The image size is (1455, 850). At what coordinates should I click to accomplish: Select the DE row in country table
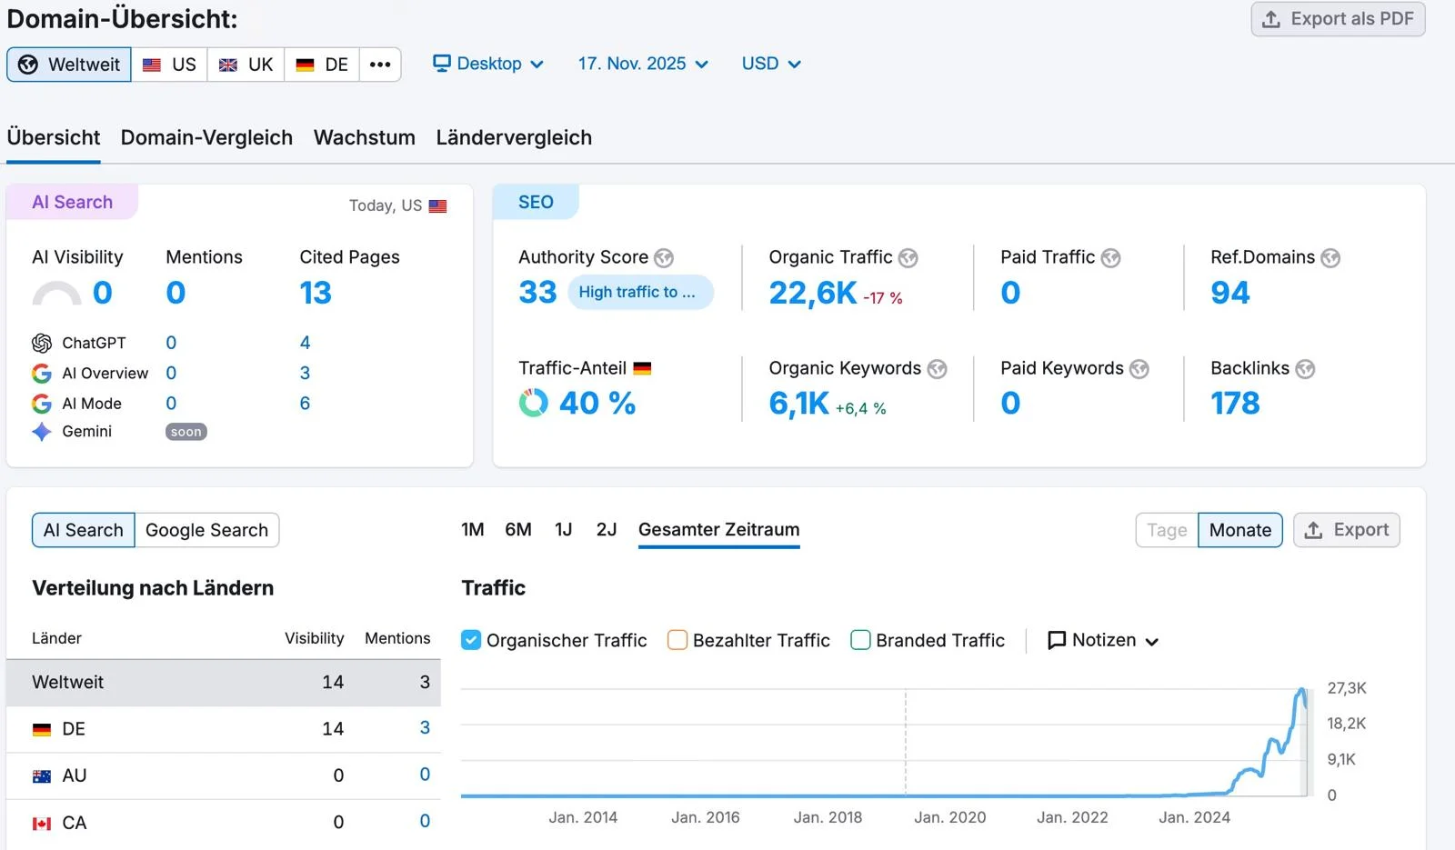tap(223, 729)
